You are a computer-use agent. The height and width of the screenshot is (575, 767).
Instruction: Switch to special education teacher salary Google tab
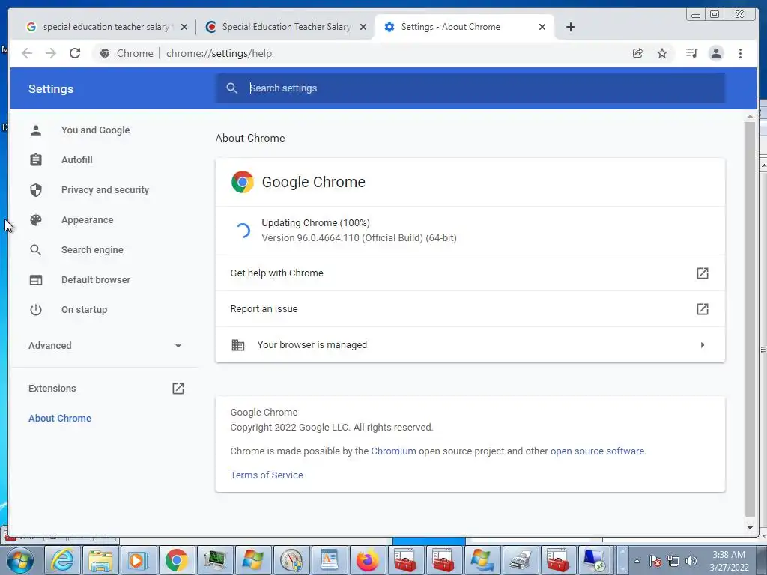coord(106,27)
